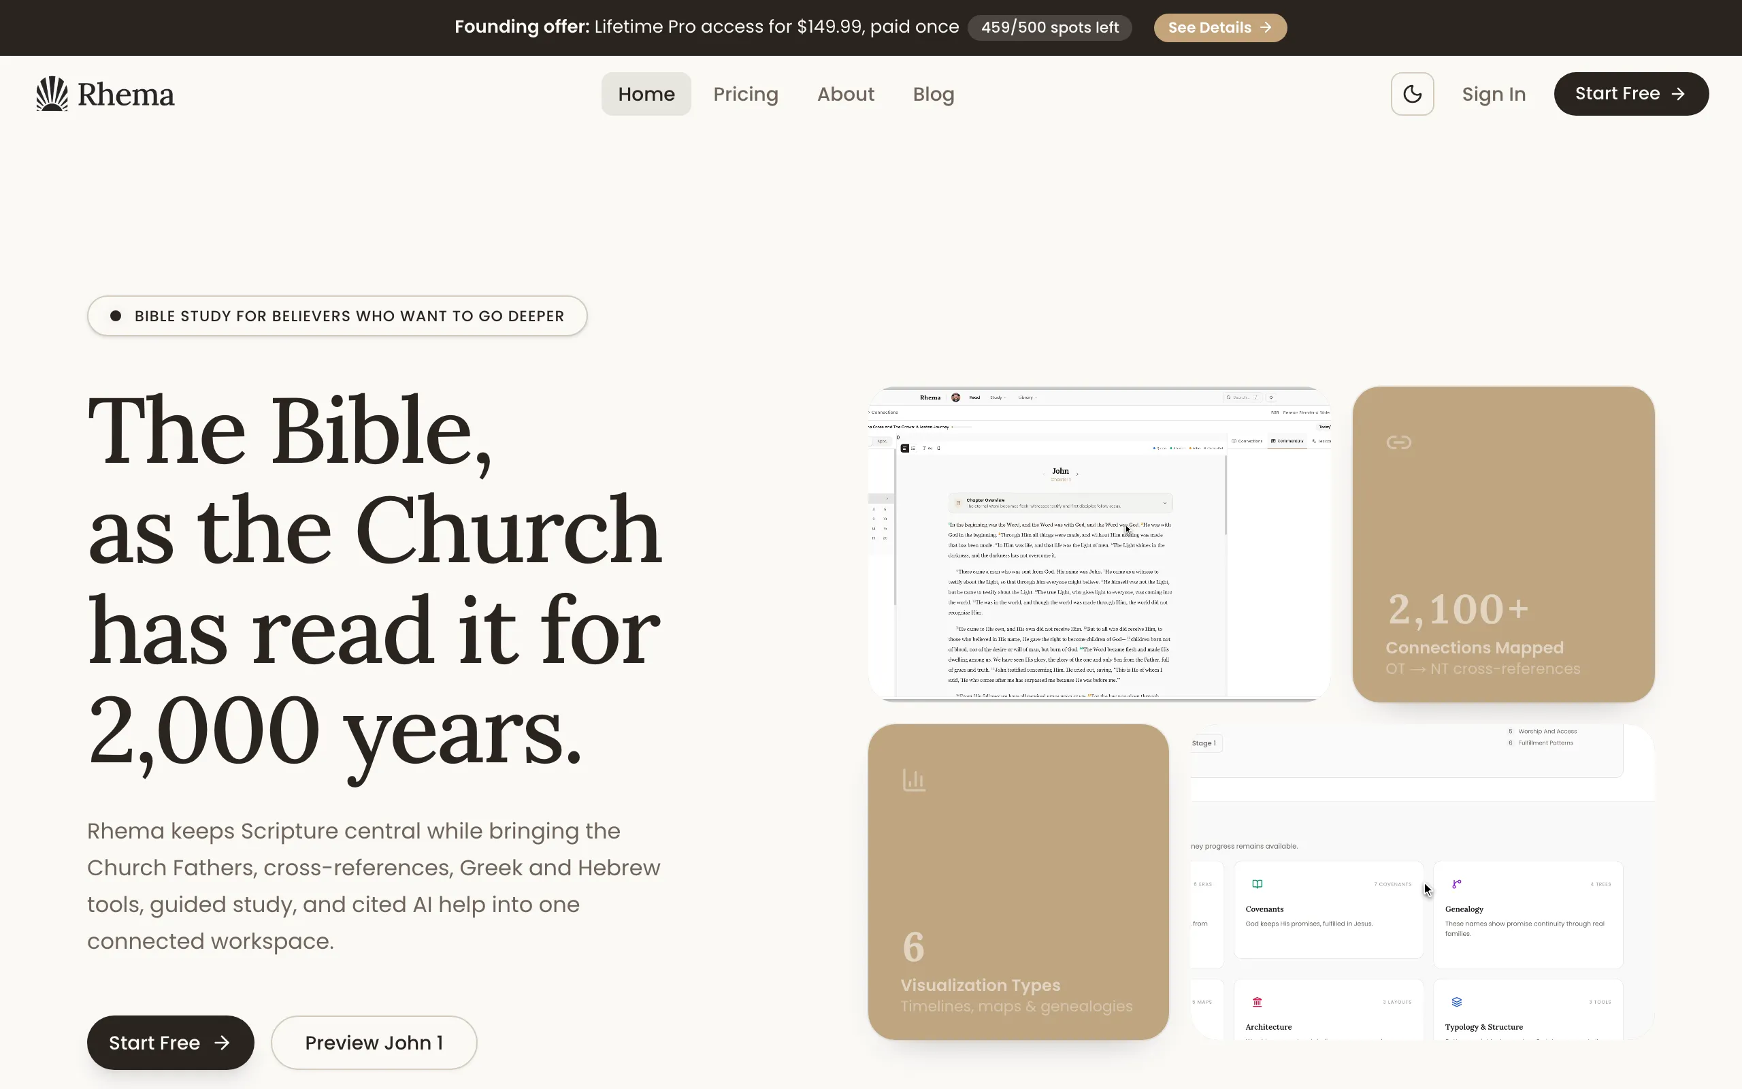Click the blue layers icon on Typology & Structure

(x=1456, y=1002)
